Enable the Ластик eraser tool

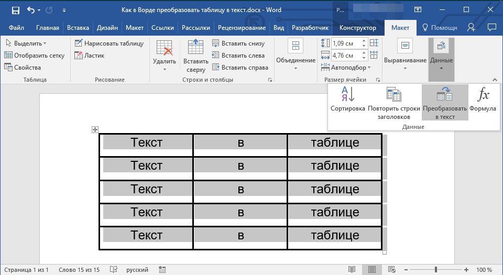(90, 56)
